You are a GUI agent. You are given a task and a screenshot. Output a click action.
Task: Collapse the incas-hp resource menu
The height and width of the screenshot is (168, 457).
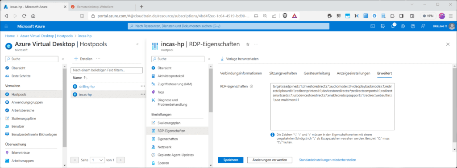pyautogui.click(x=209, y=59)
